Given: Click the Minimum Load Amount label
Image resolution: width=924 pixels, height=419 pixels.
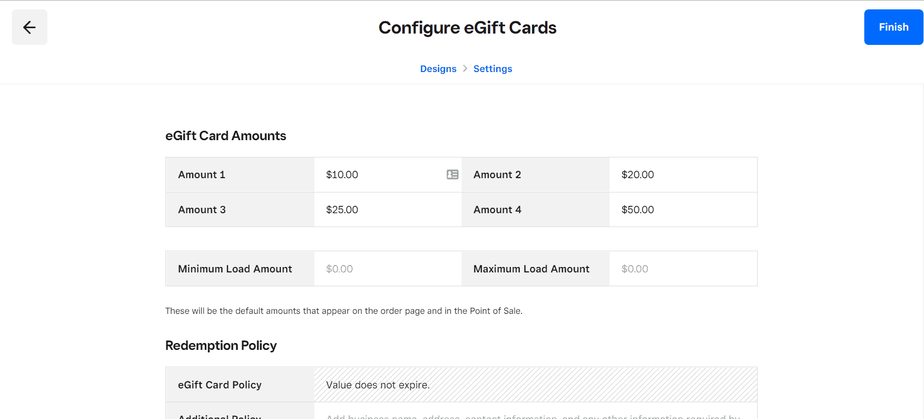Looking at the screenshot, I should (x=235, y=269).
